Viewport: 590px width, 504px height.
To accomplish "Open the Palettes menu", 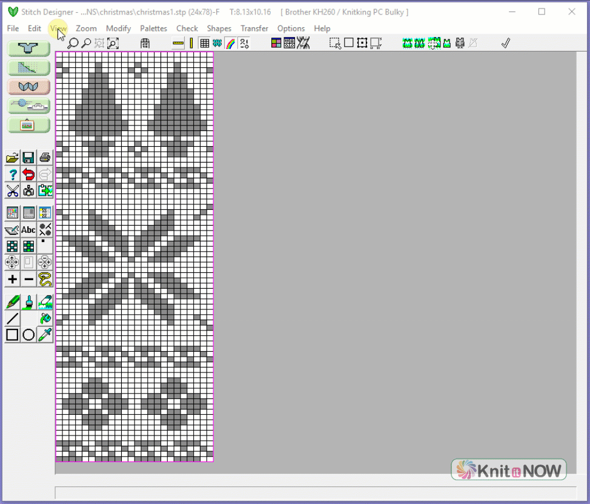I will coord(153,29).
